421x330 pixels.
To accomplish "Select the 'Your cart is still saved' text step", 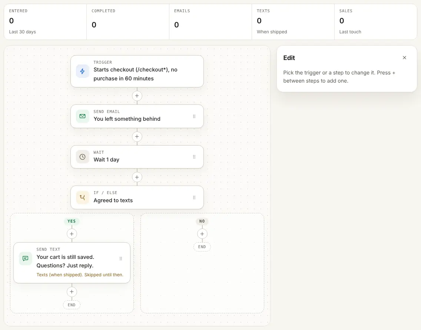I will (72, 263).
